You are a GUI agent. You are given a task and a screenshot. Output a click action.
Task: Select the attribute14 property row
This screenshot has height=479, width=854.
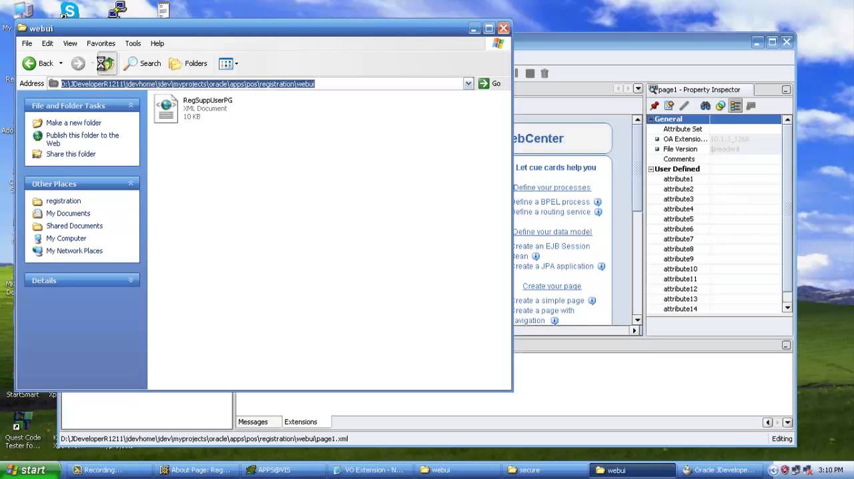tap(714, 309)
